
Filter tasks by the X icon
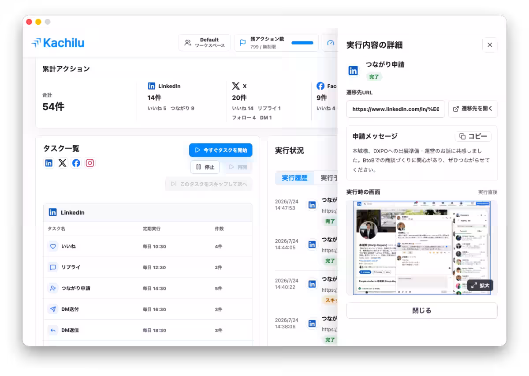(x=63, y=163)
